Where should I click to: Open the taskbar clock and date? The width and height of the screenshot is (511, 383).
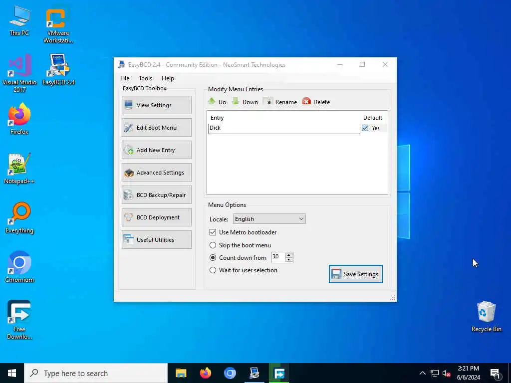tap(468, 373)
